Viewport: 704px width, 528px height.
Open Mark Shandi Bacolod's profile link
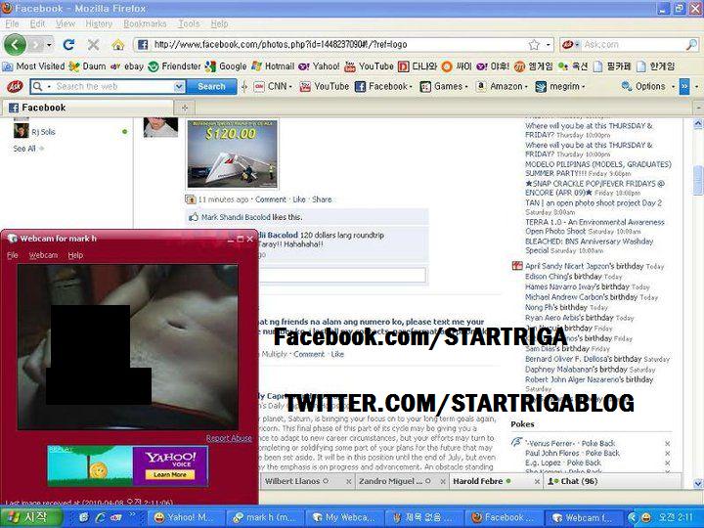[x=236, y=217]
